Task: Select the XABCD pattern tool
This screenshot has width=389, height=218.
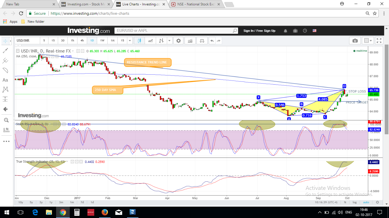Action: (5, 90)
